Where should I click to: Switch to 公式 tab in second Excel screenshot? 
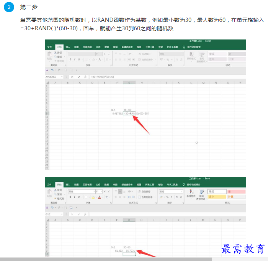click(x=98, y=185)
